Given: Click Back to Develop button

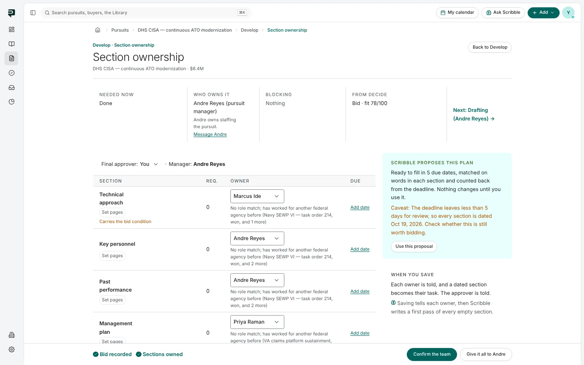Looking at the screenshot, I should [x=490, y=47].
